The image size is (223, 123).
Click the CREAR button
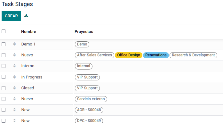(12, 16)
